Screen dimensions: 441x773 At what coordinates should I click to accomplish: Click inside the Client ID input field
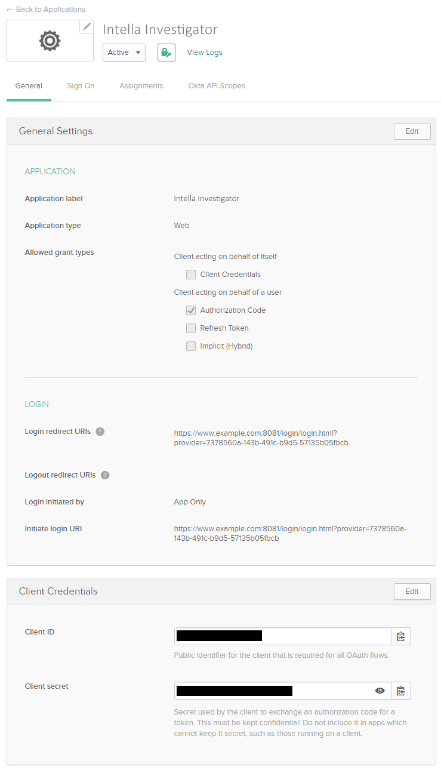coord(280,636)
